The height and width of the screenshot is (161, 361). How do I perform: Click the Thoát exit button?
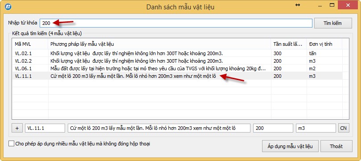point(336,146)
